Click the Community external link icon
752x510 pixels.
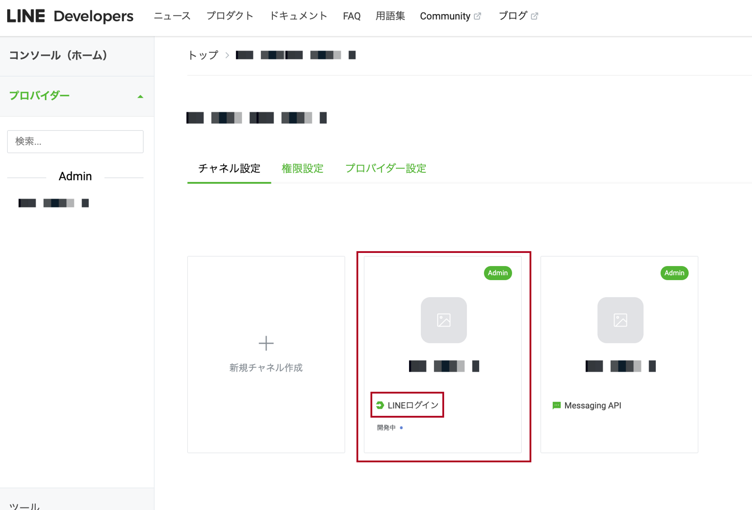[478, 16]
